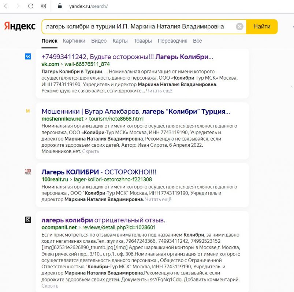Go back with the browser back arrow
The height and width of the screenshot is (292, 294).
pos(6,6)
